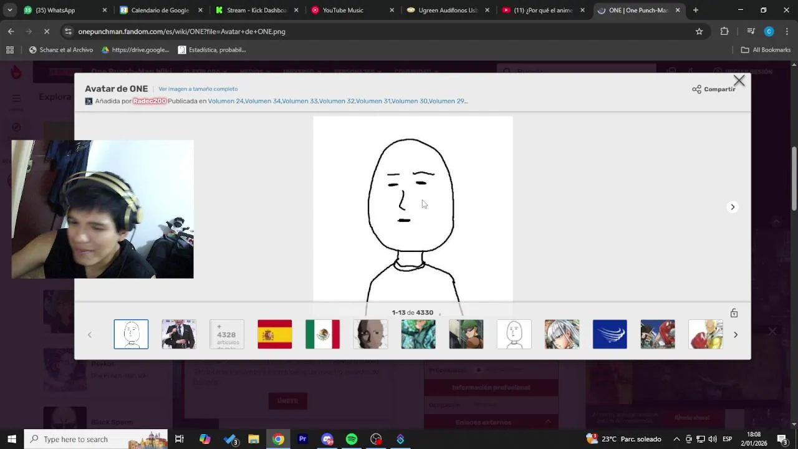Open the Volumen 33 link

[300, 101]
